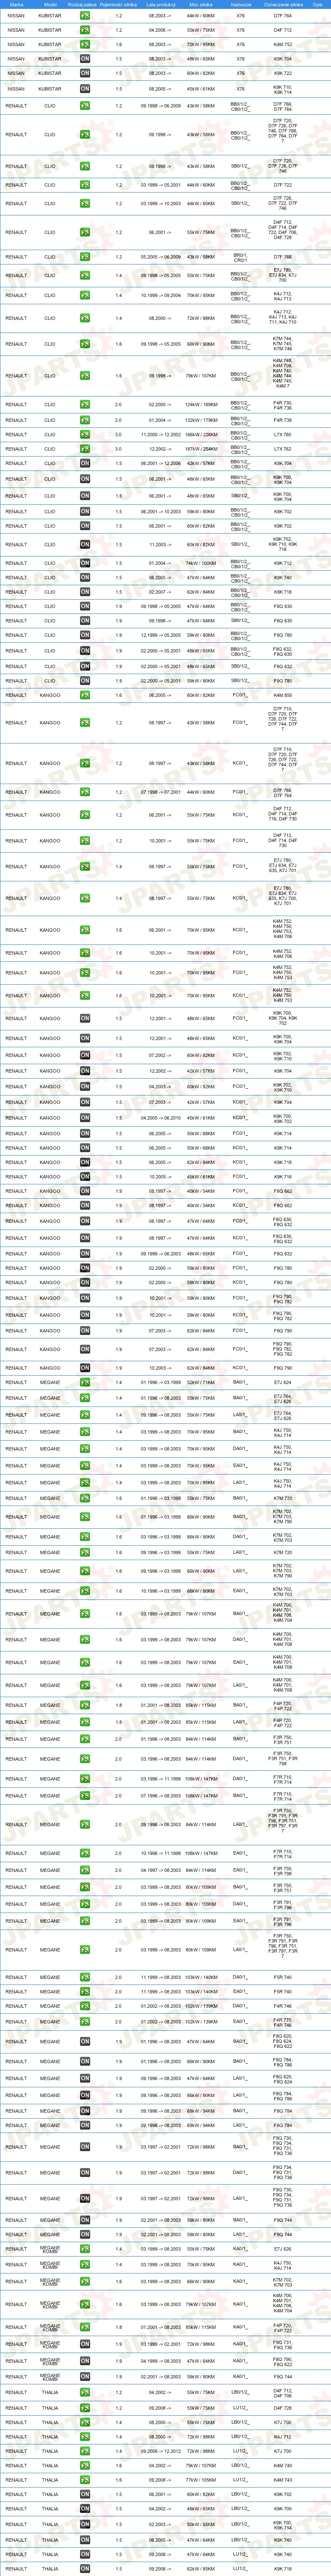Click petrol icon in Kangoo K4M 650 row
The height and width of the screenshot is (2576, 331).
click(x=85, y=695)
